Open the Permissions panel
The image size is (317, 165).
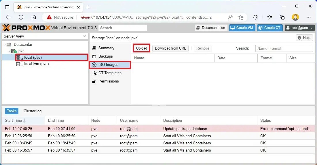(109, 81)
